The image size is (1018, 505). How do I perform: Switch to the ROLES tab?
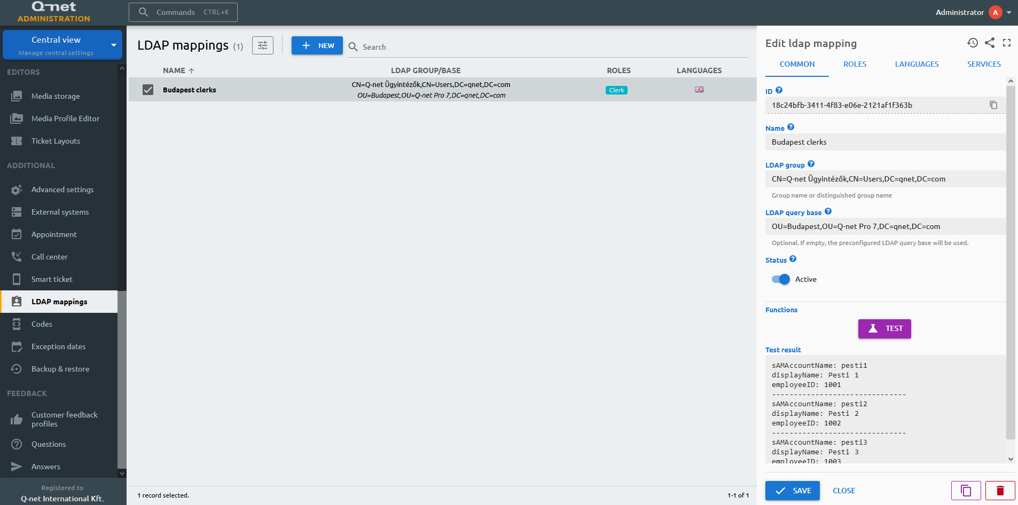coord(855,64)
